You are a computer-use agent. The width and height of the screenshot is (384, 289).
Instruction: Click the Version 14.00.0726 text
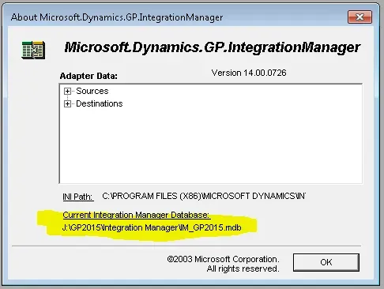[249, 73]
